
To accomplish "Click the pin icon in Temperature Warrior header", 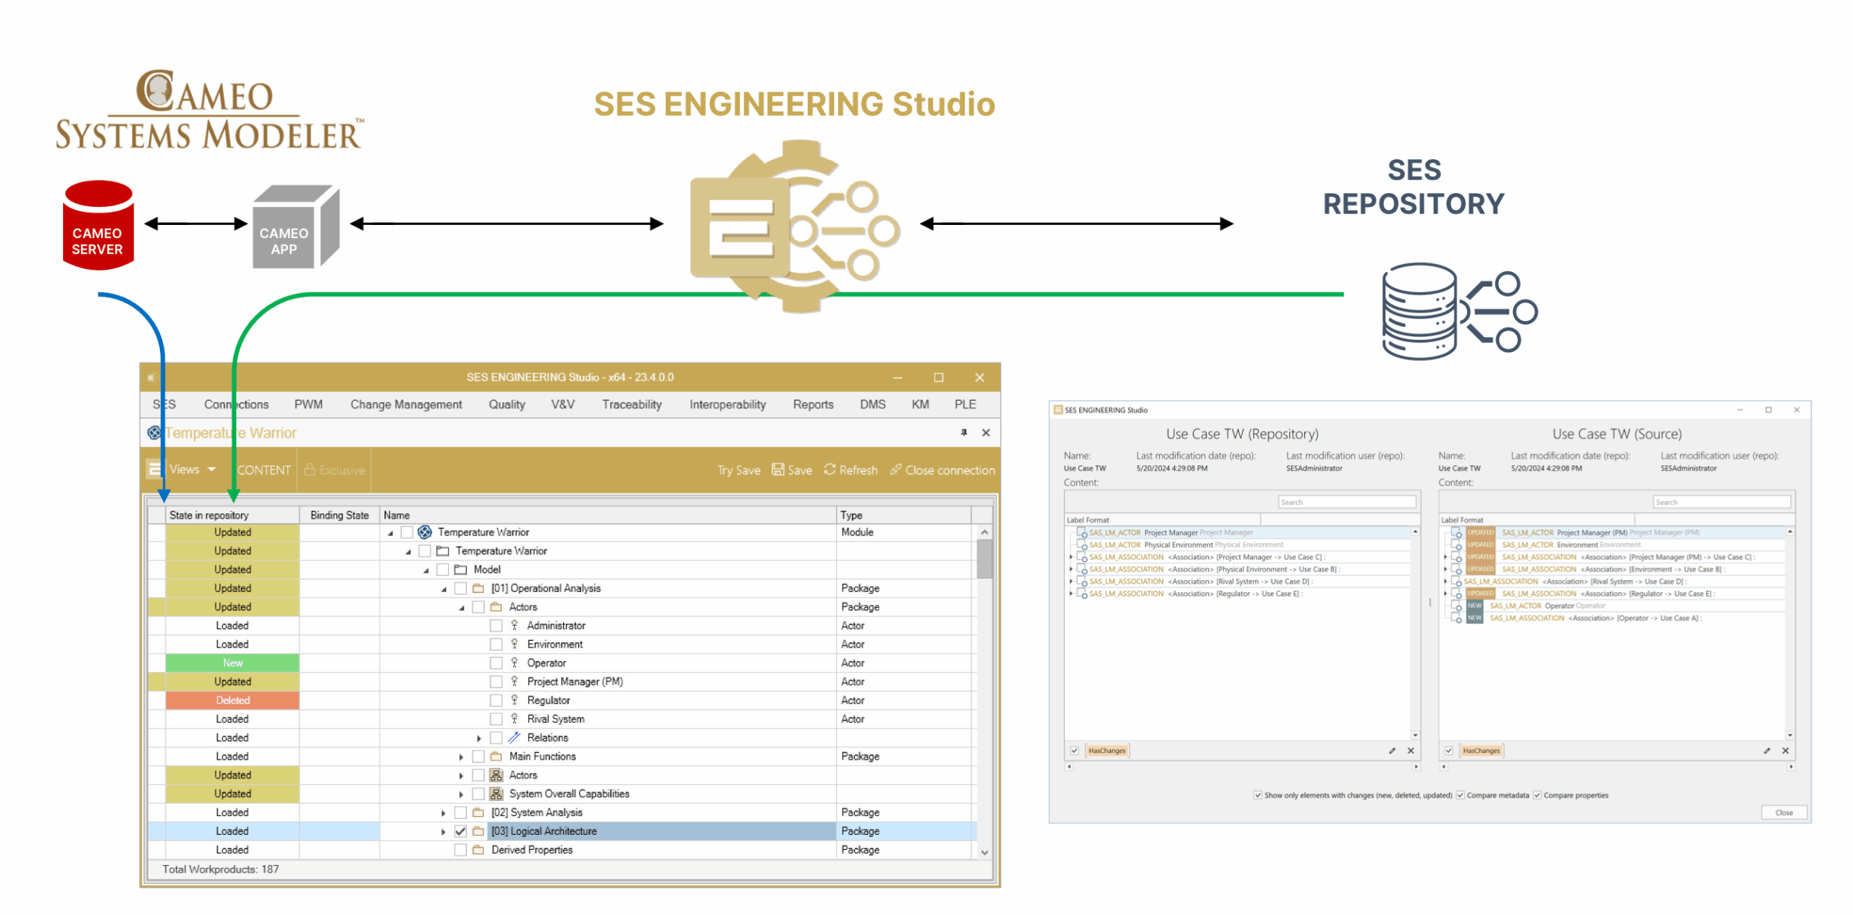I will 963,433.
